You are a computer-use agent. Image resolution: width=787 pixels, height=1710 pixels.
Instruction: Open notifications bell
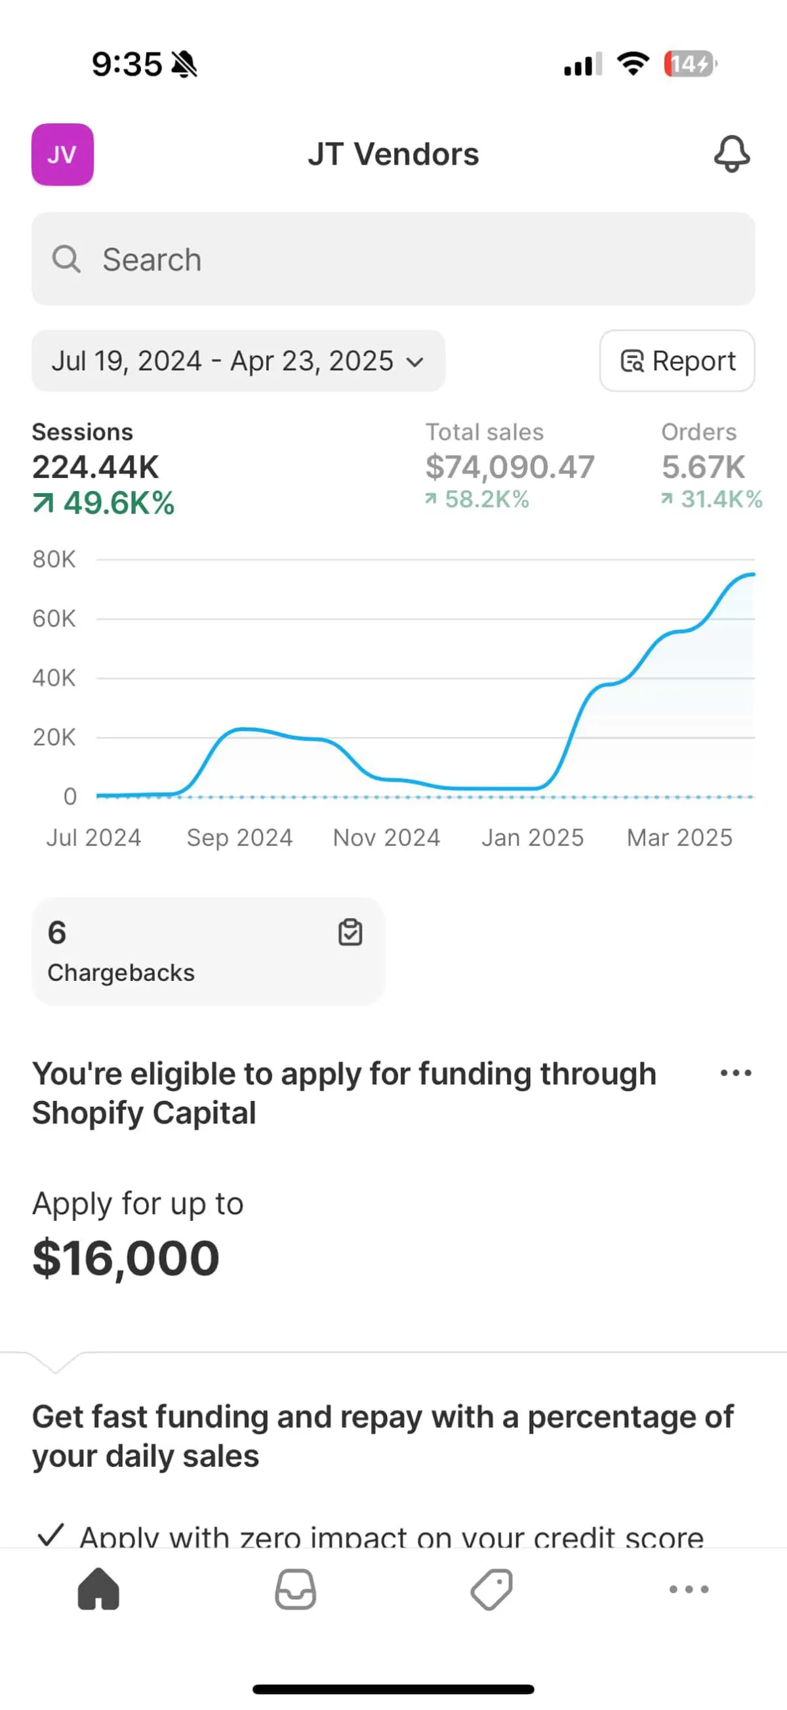click(732, 154)
